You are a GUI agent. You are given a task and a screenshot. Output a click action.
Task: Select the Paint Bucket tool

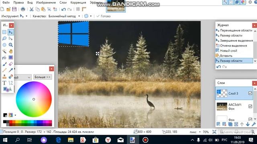4,58
